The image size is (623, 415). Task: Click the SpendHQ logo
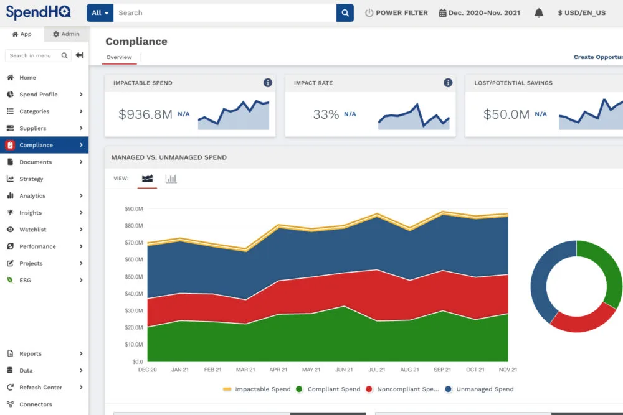[x=38, y=12]
